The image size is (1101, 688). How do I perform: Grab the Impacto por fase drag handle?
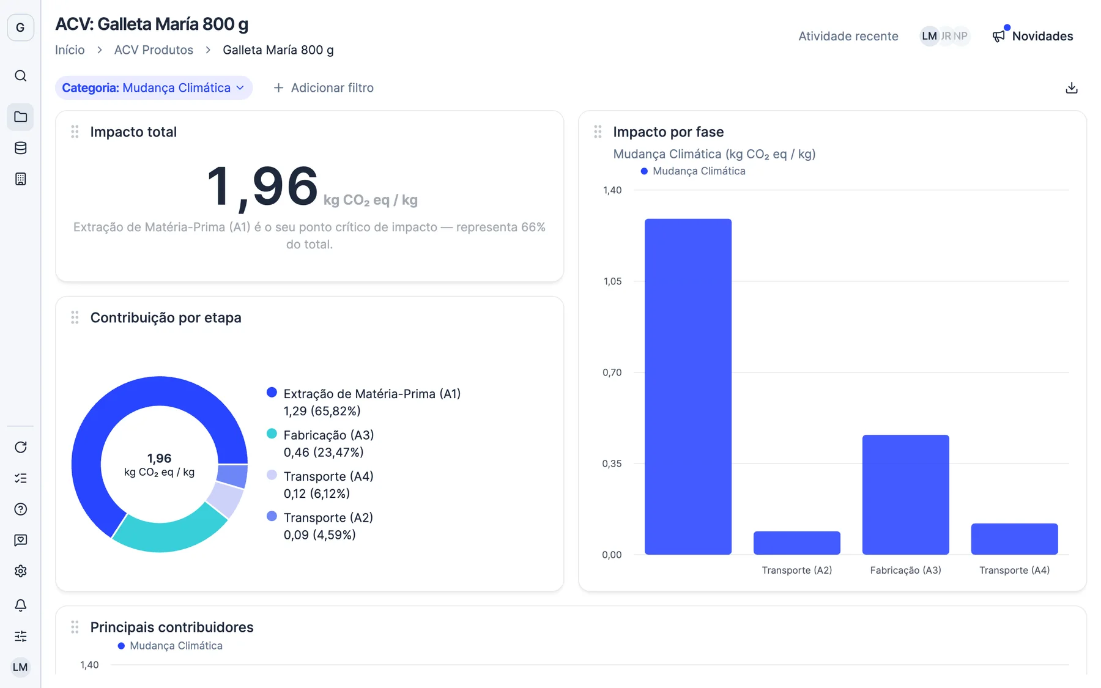point(598,132)
